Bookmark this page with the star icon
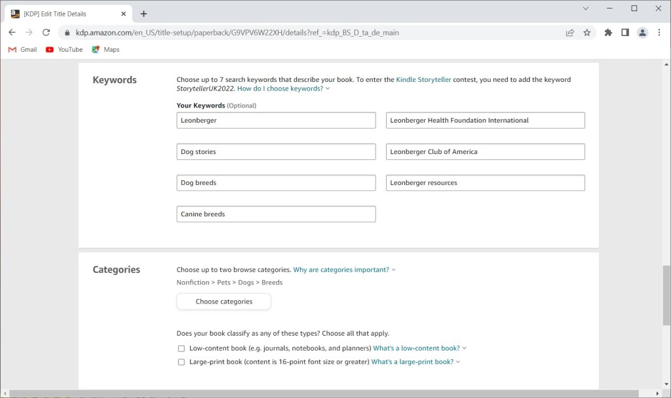Image resolution: width=671 pixels, height=398 pixels. coord(587,32)
